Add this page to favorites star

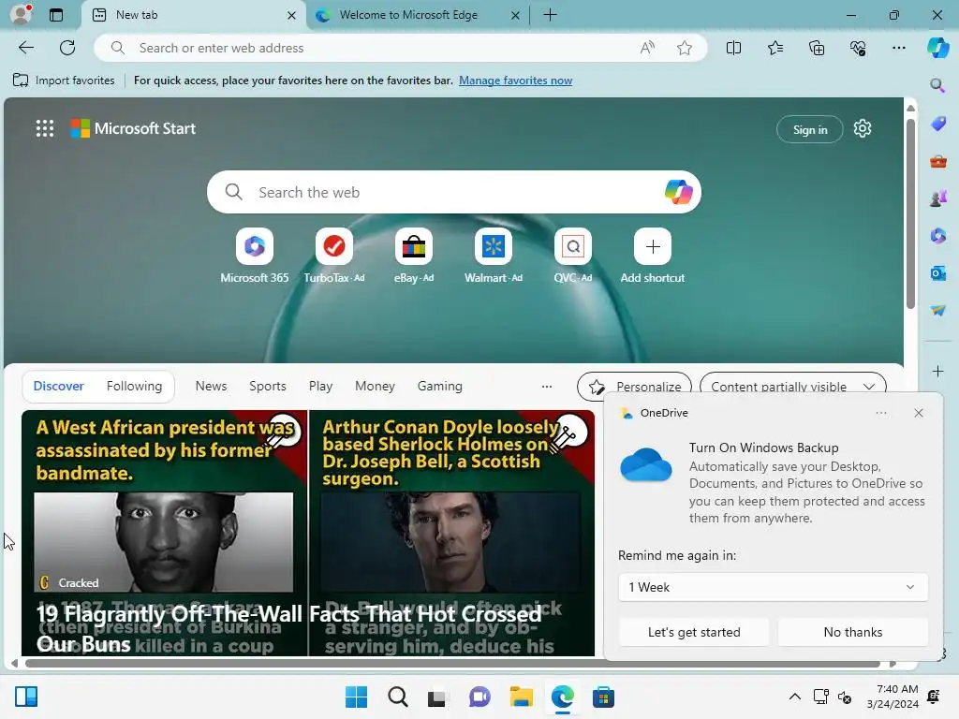click(685, 48)
